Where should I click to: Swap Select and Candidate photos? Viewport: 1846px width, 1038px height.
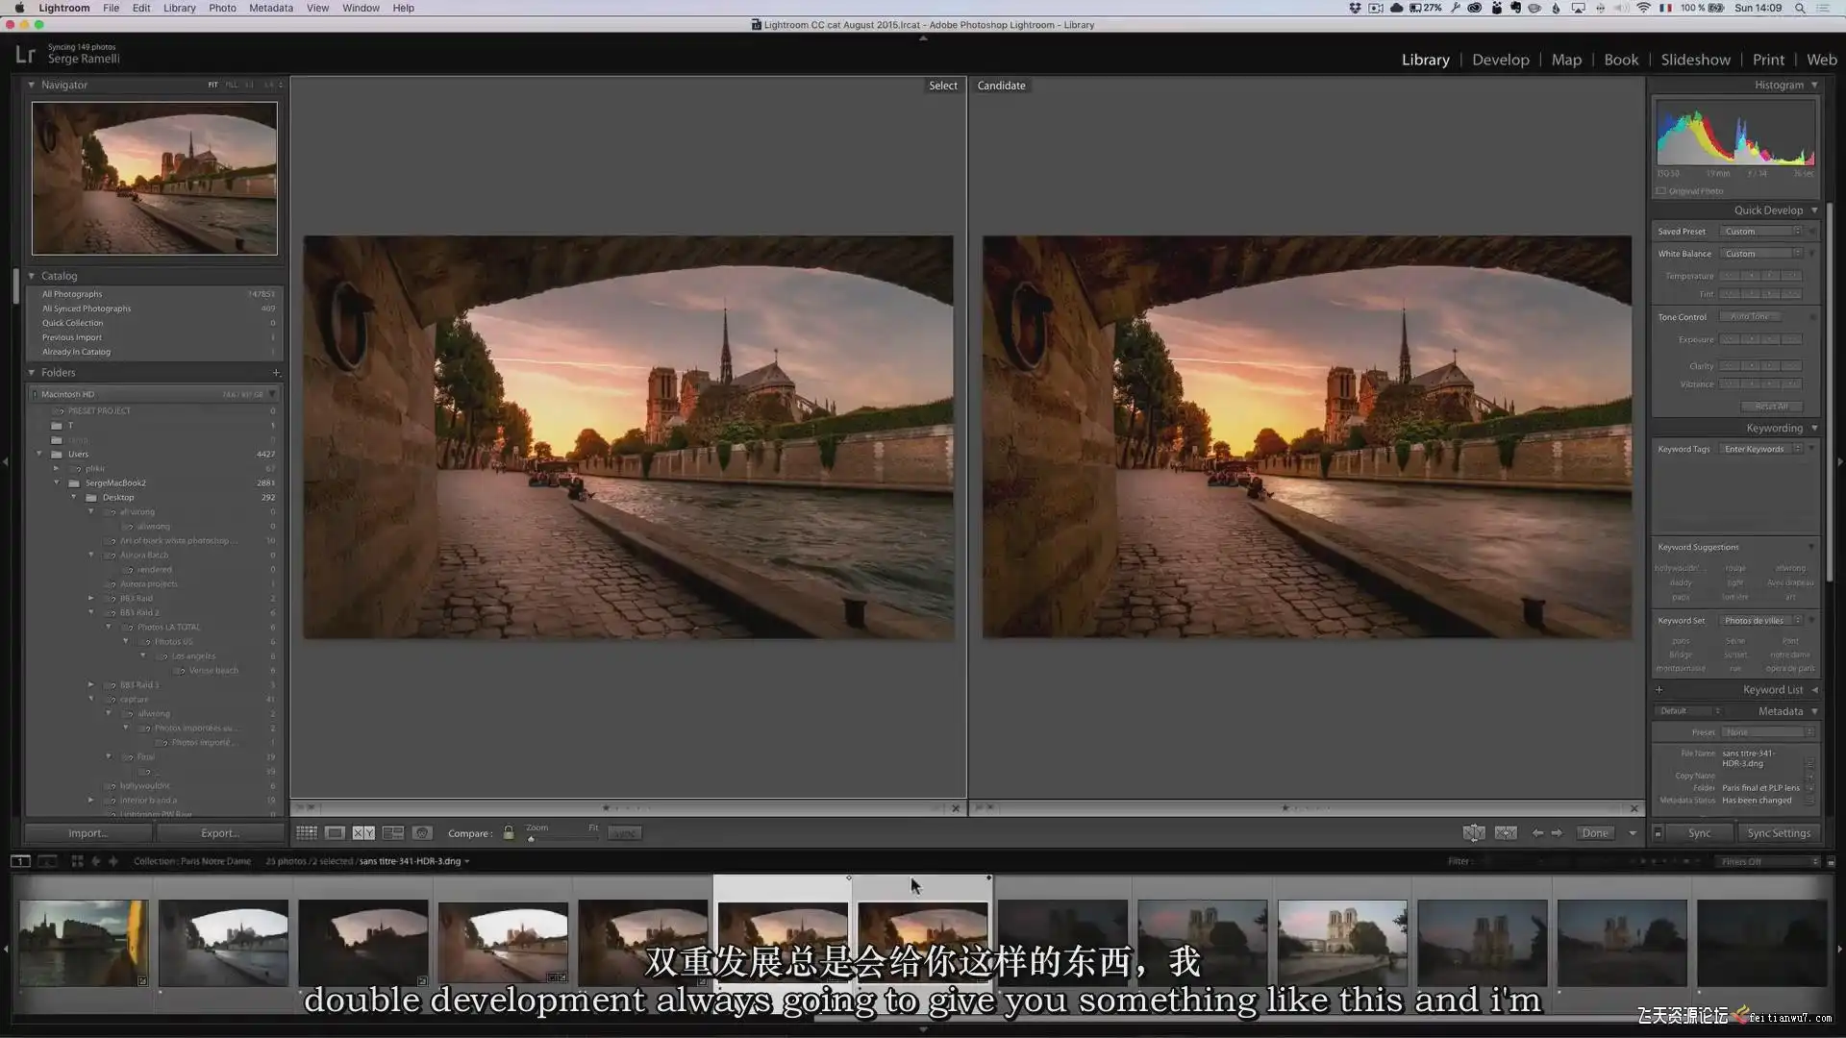(1474, 833)
